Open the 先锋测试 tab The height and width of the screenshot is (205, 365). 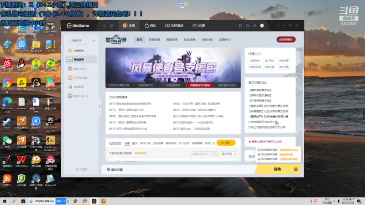(174, 26)
